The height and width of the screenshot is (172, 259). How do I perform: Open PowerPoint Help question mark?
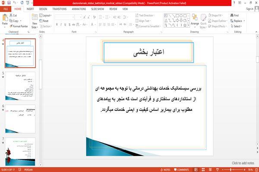[x=234, y=3]
